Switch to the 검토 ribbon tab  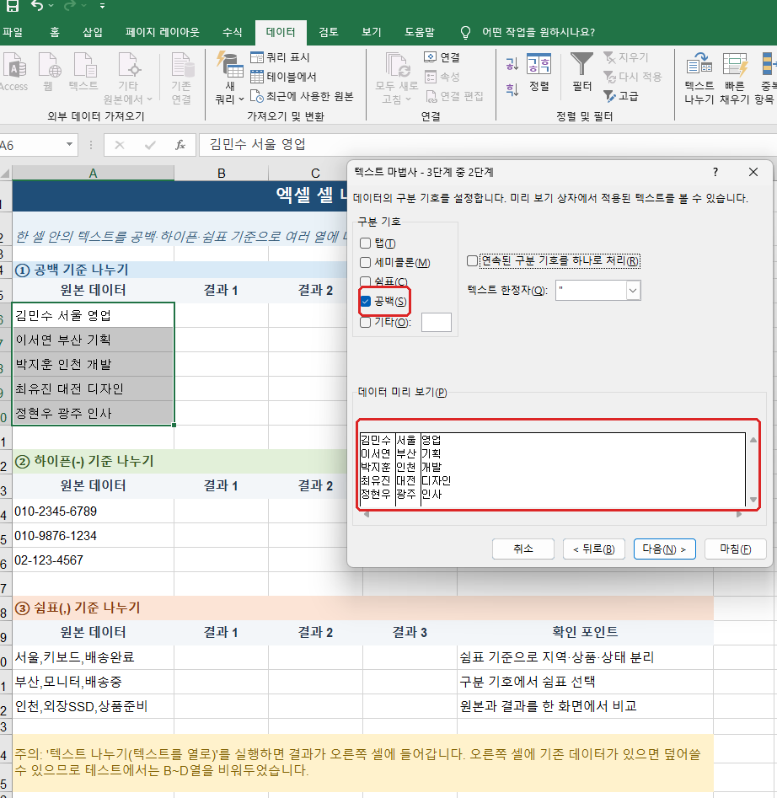(328, 32)
